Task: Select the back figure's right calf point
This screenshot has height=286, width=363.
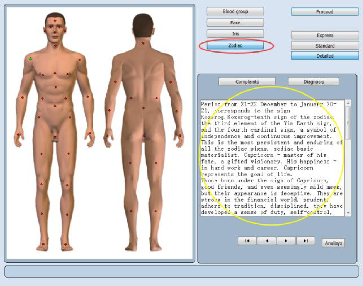Action: 155,211
